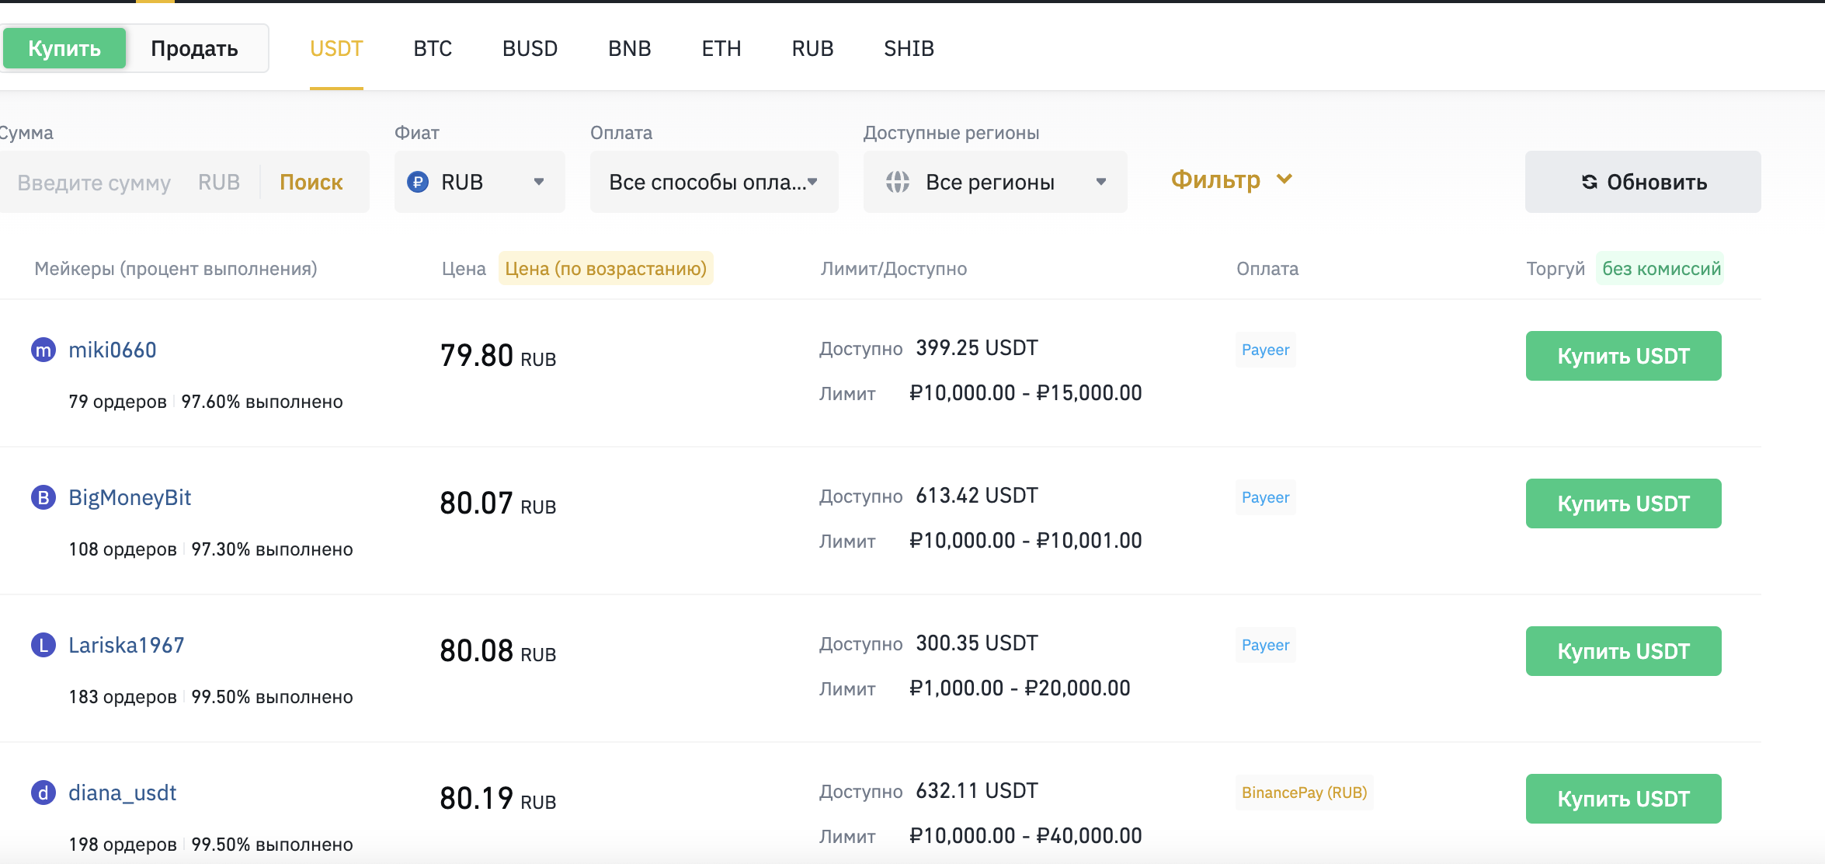Click the globe regions icon
The image size is (1825, 864).
pos(898,182)
